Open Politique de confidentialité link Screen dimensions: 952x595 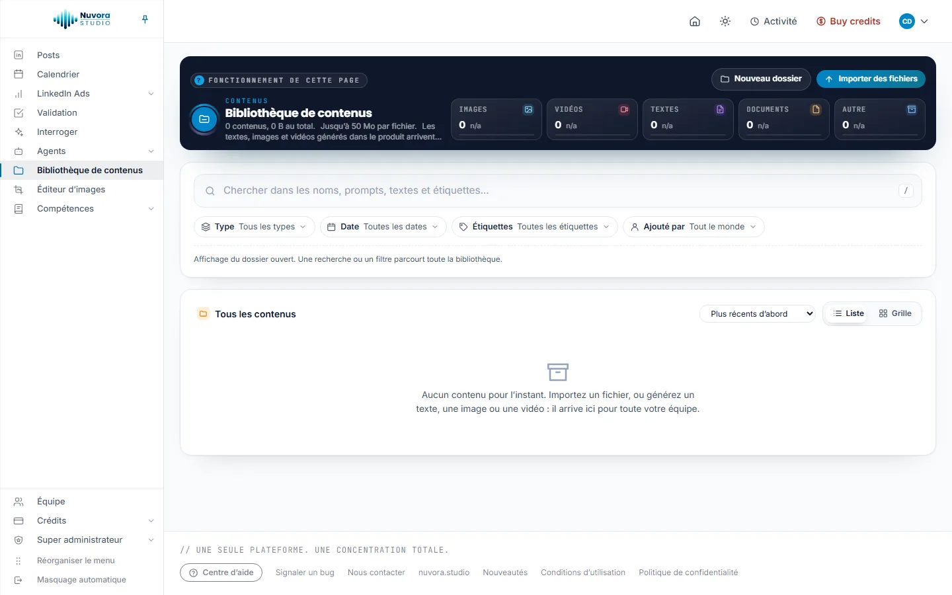pos(688,573)
